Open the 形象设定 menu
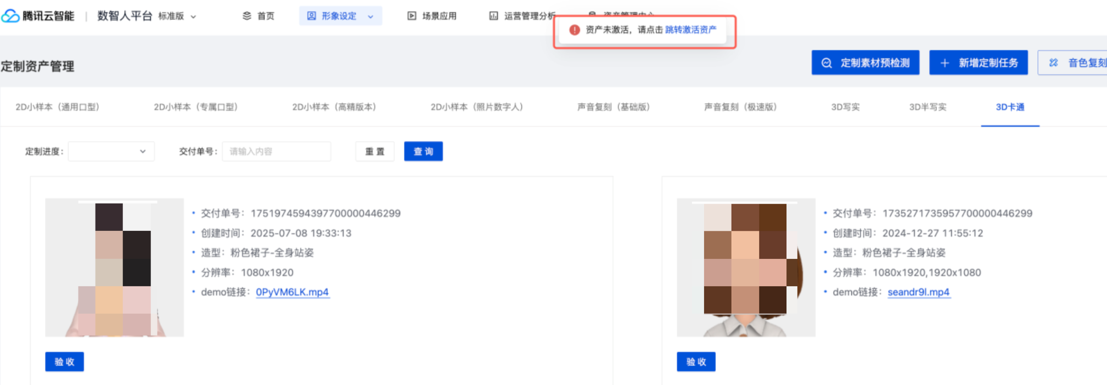This screenshot has height=385, width=1107. 340,16
